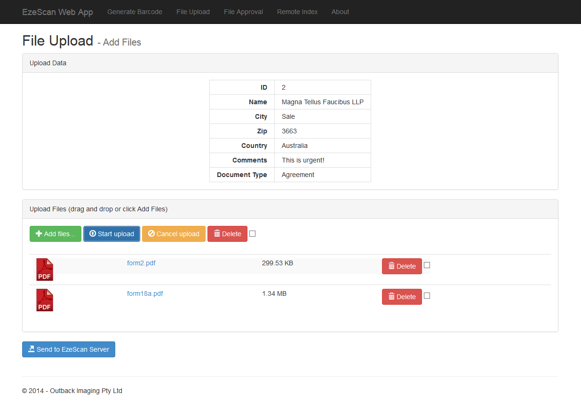Viewport: 581px width, 409px height.
Task: Open the form2.pdf file link
Action: tap(141, 263)
